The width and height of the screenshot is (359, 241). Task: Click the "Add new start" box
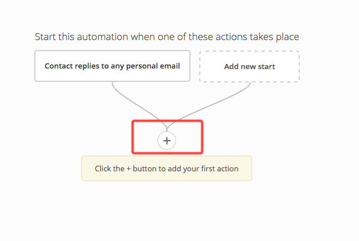pos(249,66)
